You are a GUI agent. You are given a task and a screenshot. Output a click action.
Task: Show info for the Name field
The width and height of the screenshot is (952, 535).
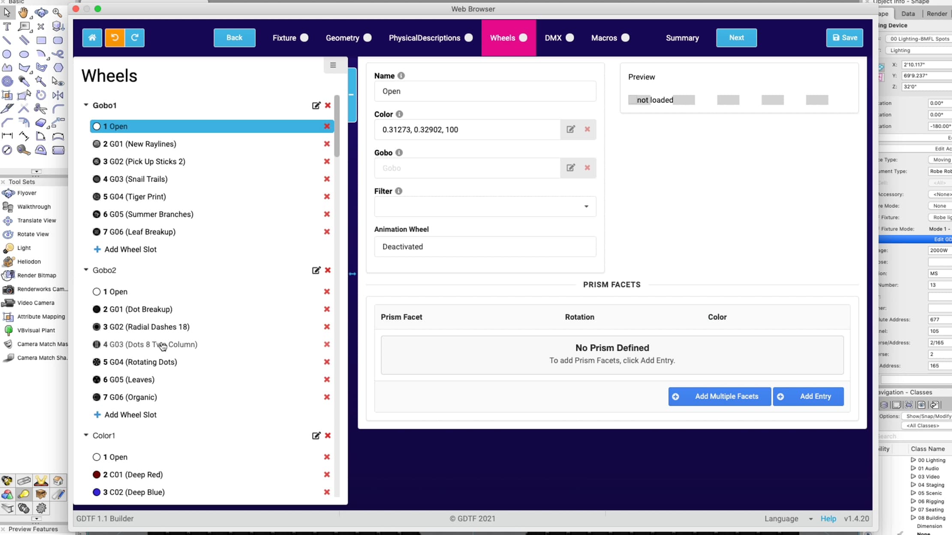401,76
